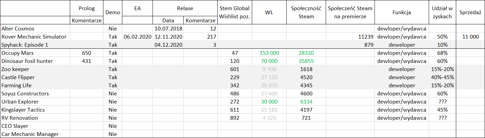Click green wishlist value 30 000
This screenshot has height=138, width=485.
(269, 102)
